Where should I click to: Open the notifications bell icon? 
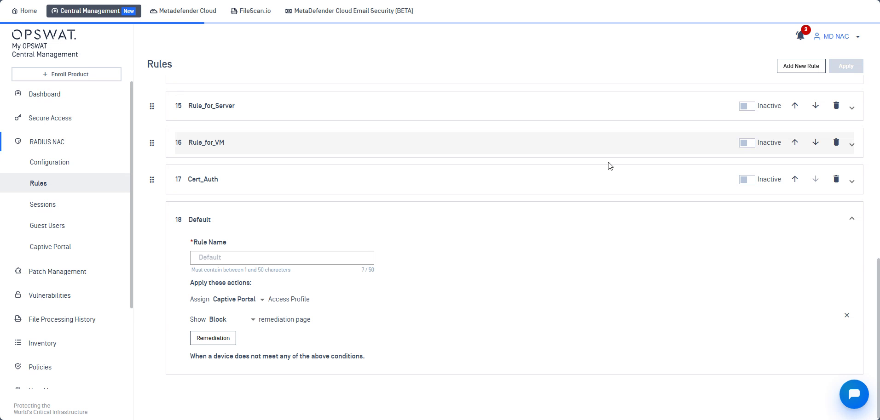[x=800, y=36]
